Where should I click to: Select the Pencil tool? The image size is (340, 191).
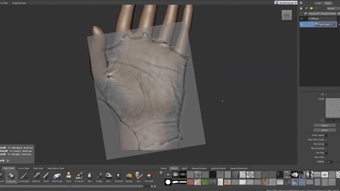pyautogui.click(x=46, y=177)
